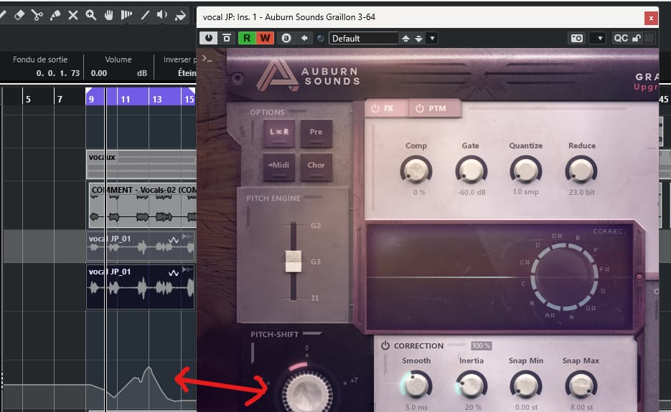671x412 pixels.
Task: Click the Smooth knob
Action: coord(416,385)
